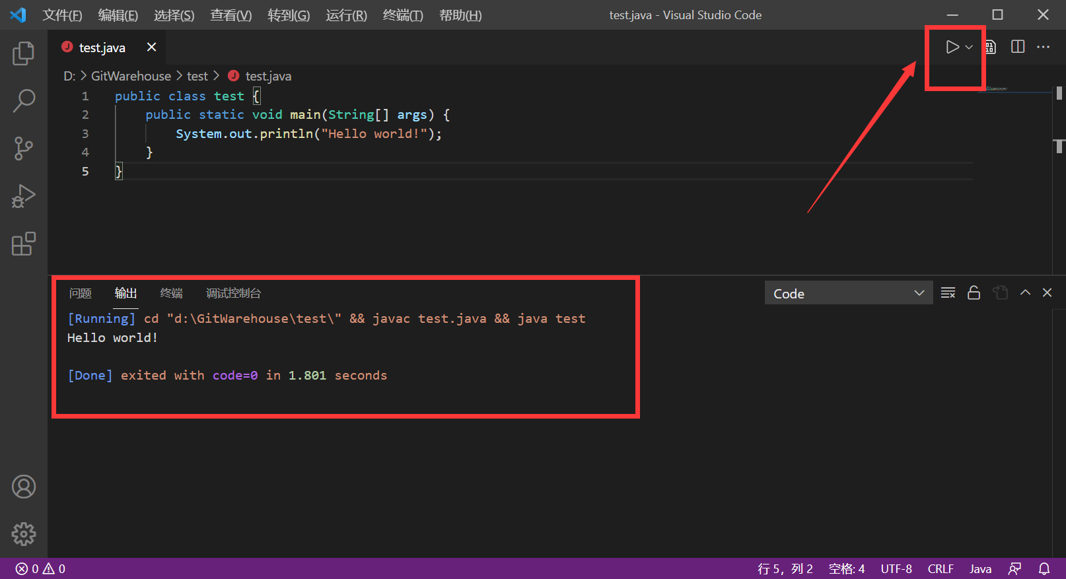1066x579 pixels.
Task: Click the GitWarehouse breadcrumb
Action: 131,76
